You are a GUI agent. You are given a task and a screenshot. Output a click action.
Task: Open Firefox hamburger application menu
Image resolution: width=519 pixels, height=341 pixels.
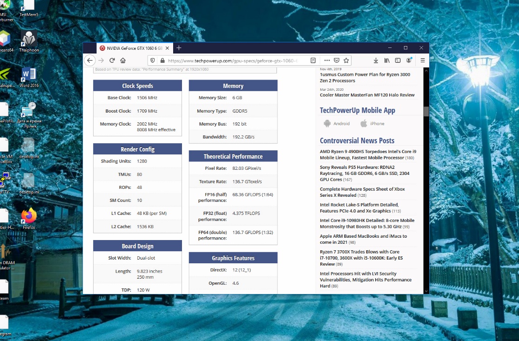[x=423, y=60]
